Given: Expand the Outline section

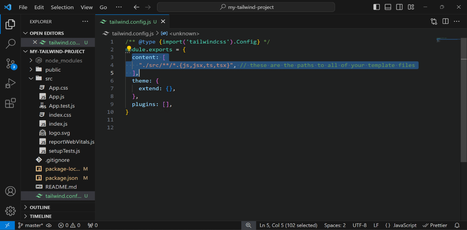Looking at the screenshot, I should [58, 207].
